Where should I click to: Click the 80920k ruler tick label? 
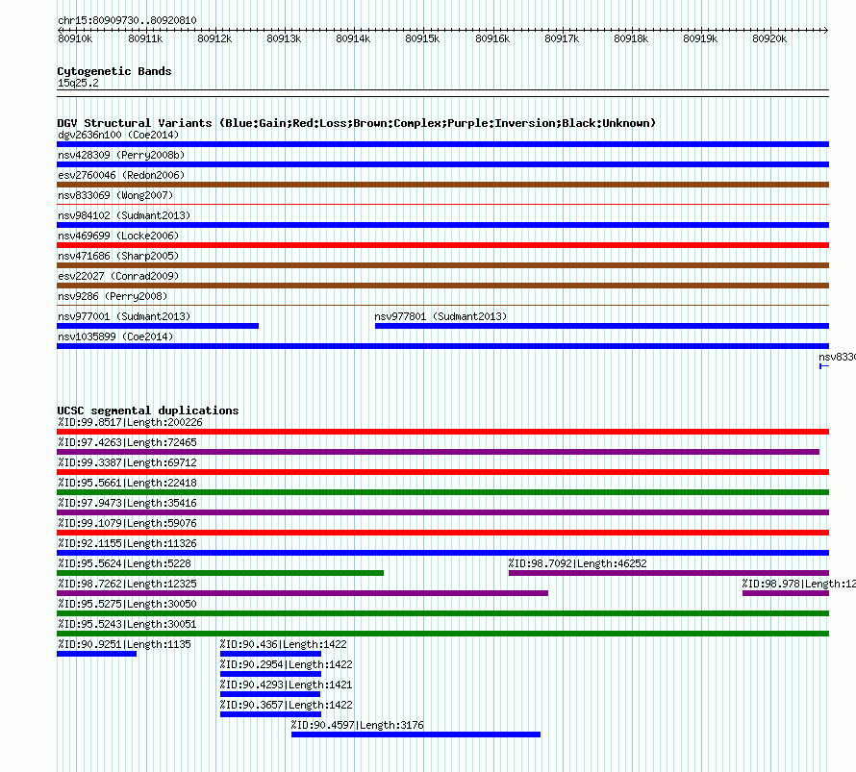tap(769, 38)
